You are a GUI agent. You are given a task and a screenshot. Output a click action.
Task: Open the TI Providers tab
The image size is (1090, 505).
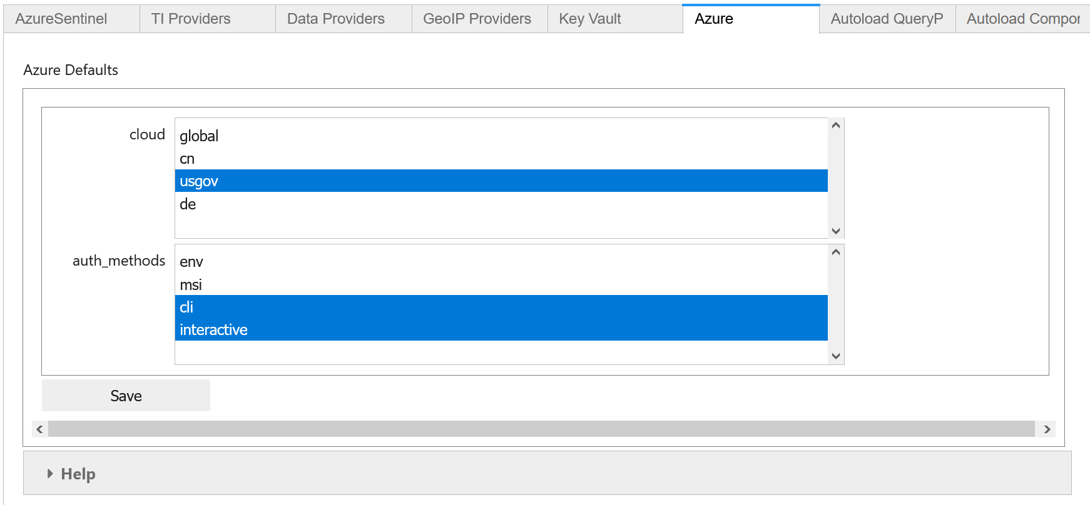[x=208, y=19]
